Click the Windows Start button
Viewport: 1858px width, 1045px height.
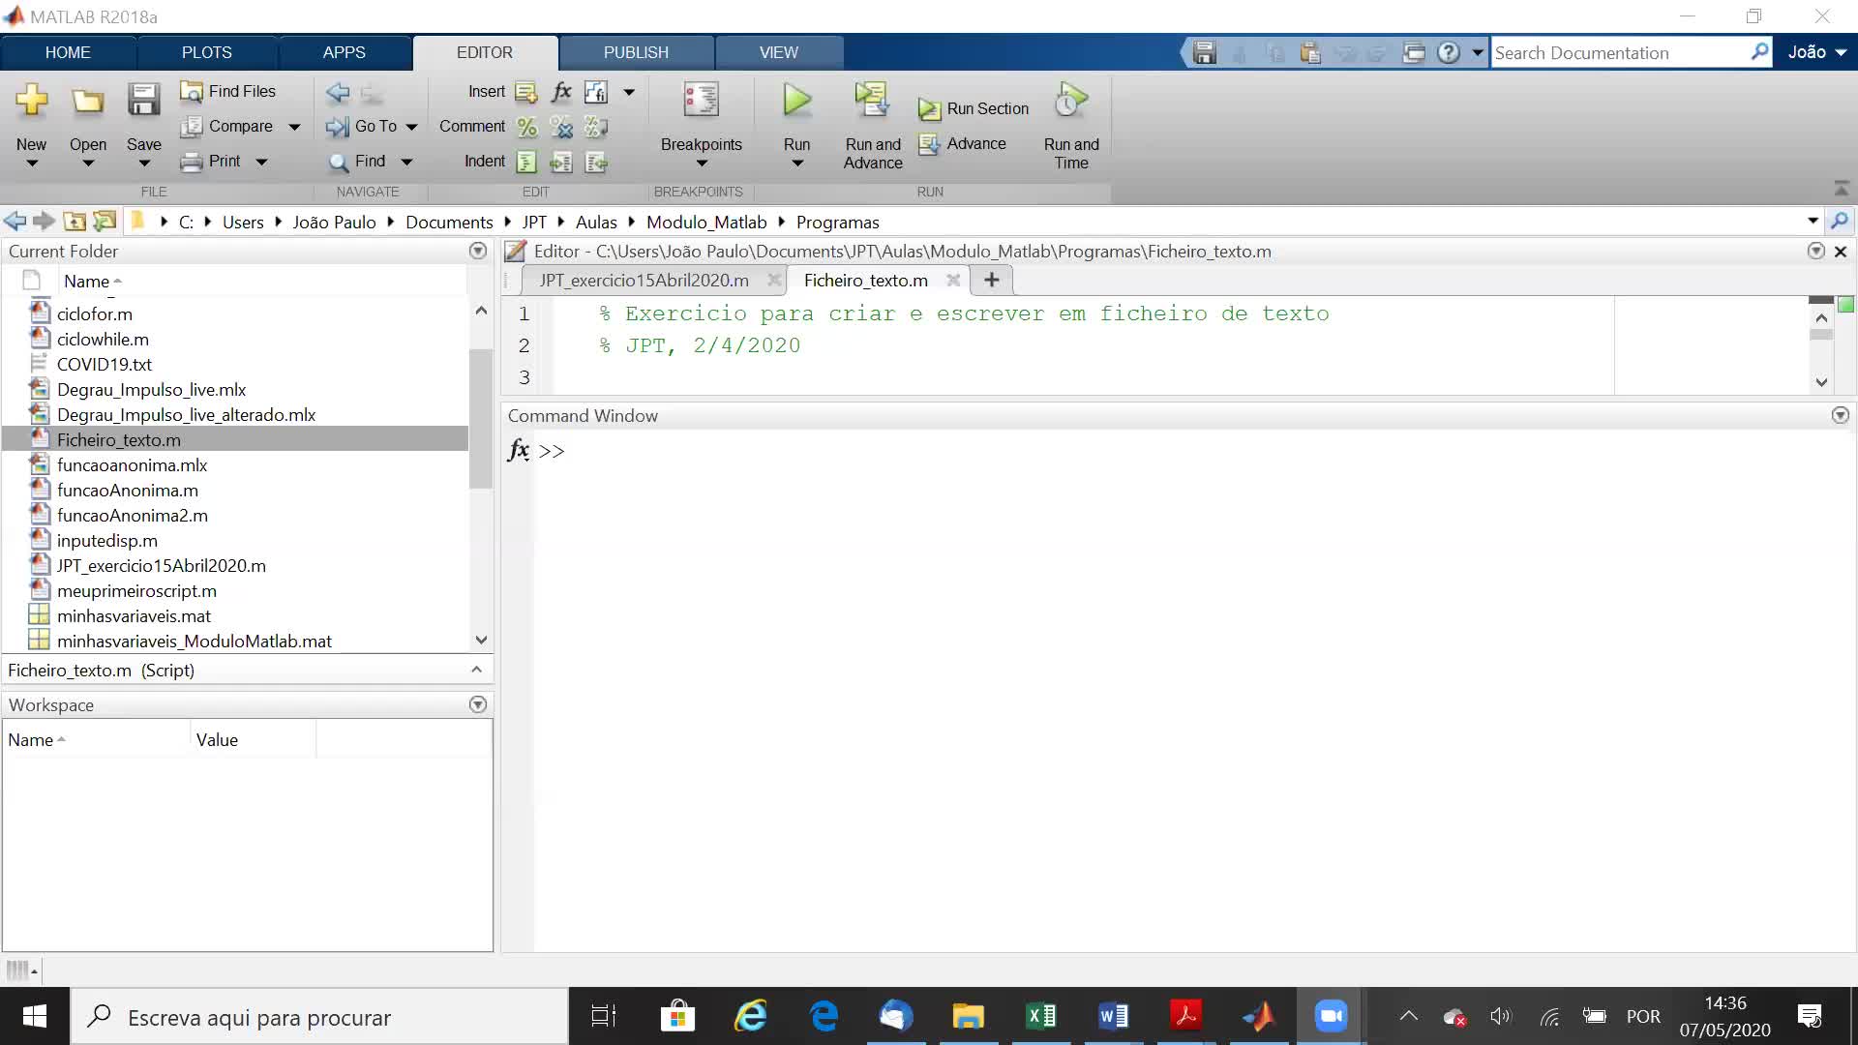[x=35, y=1016]
